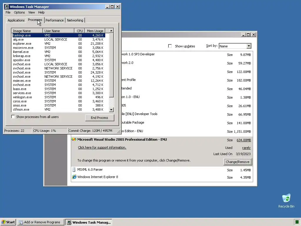
Task: Click the Task Manager title bar icon
Action: 7,7
